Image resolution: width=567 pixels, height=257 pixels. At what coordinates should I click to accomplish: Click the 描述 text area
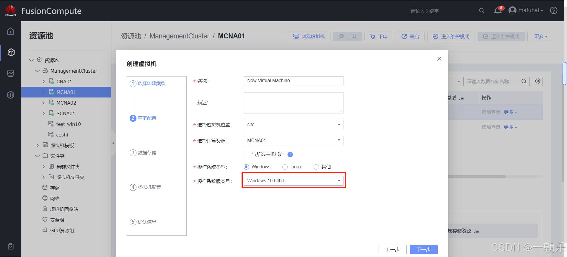tap(294, 103)
